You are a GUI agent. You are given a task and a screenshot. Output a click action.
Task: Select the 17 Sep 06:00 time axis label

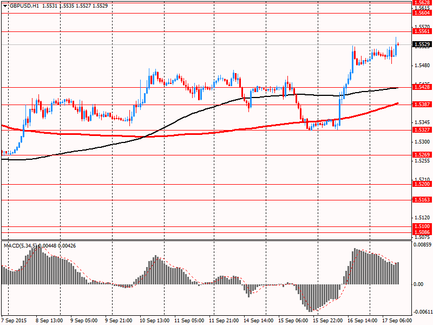tap(397, 321)
